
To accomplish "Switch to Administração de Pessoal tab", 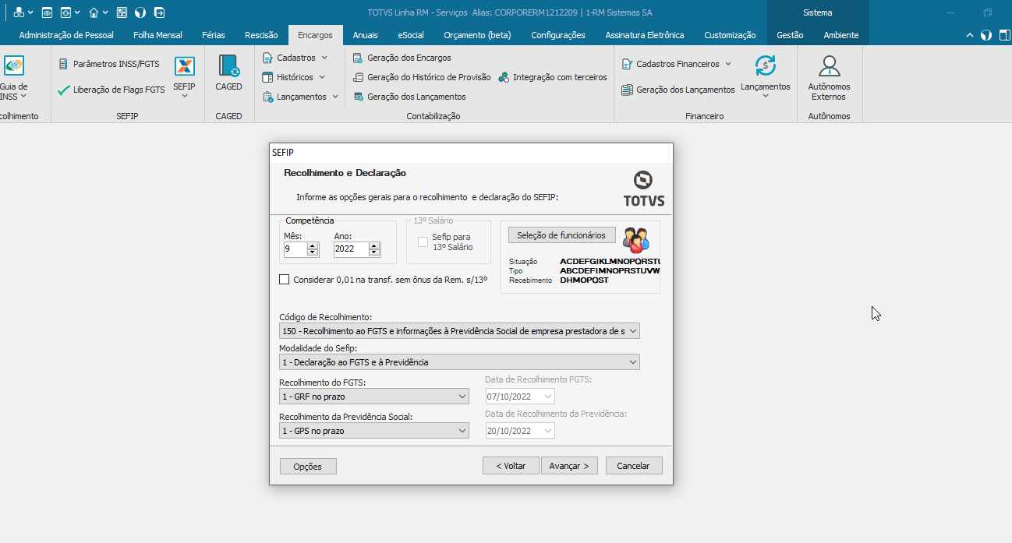I will pos(66,35).
